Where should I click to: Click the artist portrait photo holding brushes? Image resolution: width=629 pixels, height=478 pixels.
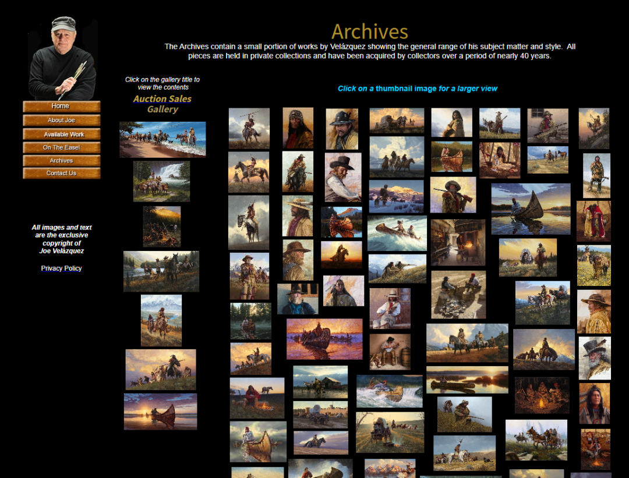pyautogui.click(x=62, y=58)
